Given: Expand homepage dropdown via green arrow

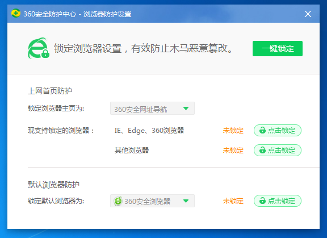Looking at the screenshot, I should tap(186, 108).
